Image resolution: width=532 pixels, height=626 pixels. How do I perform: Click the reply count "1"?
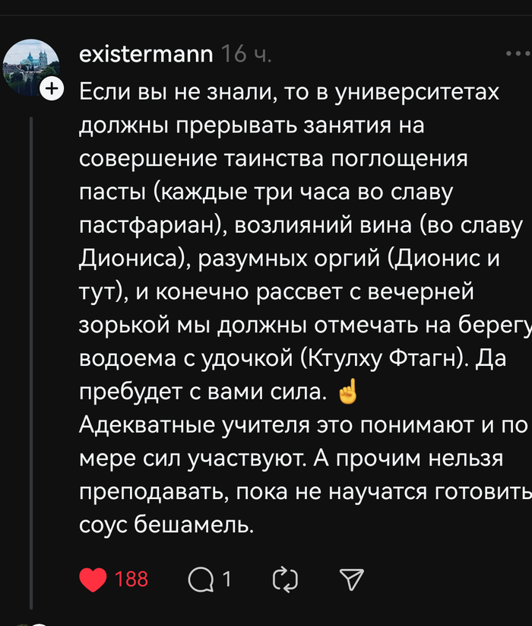point(226,580)
